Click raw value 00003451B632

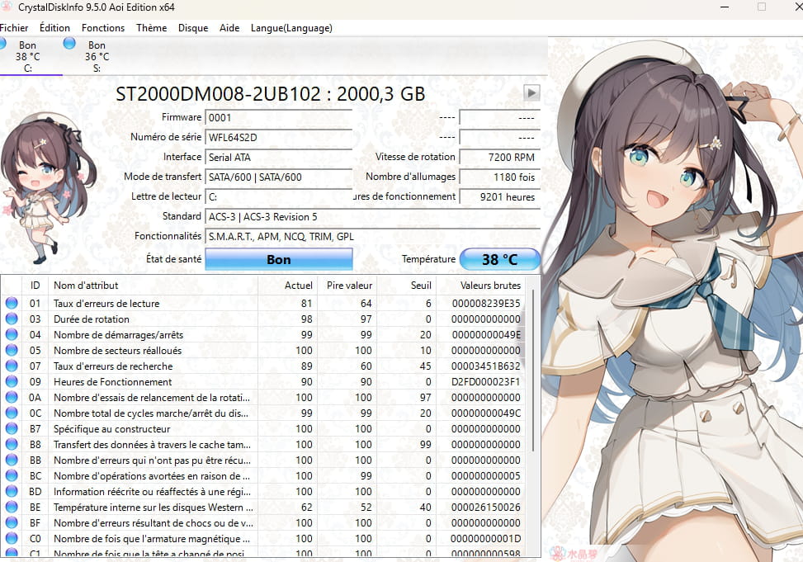click(485, 366)
